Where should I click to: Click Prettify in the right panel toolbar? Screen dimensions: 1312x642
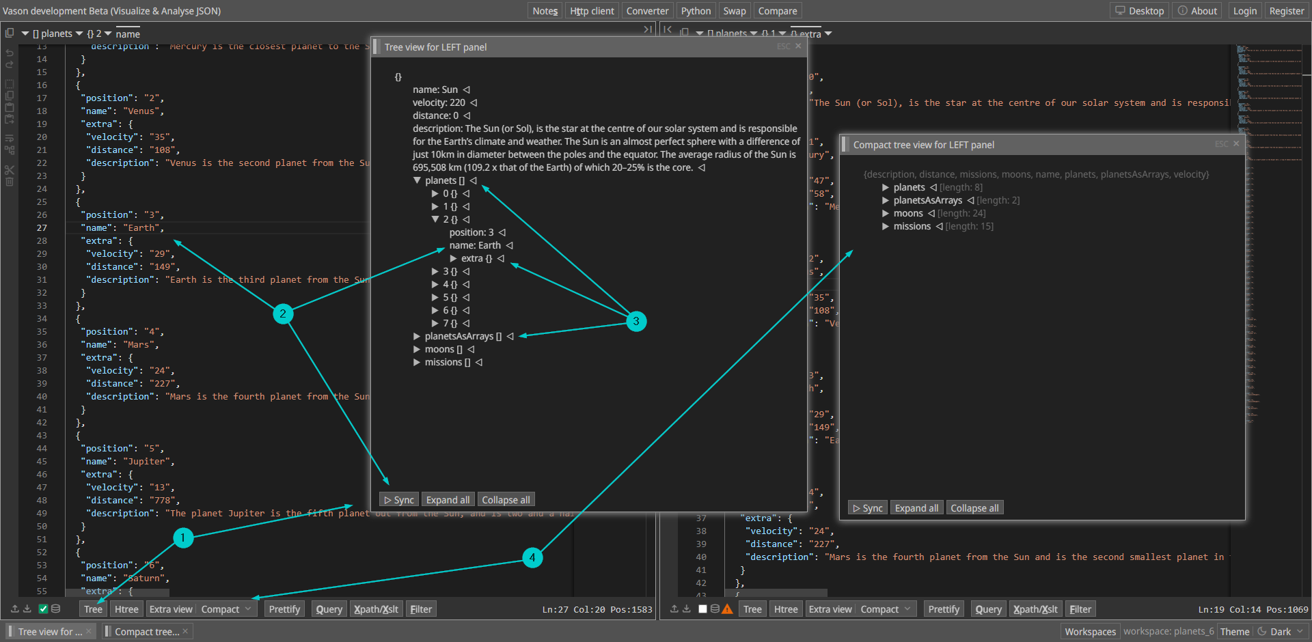pos(944,609)
